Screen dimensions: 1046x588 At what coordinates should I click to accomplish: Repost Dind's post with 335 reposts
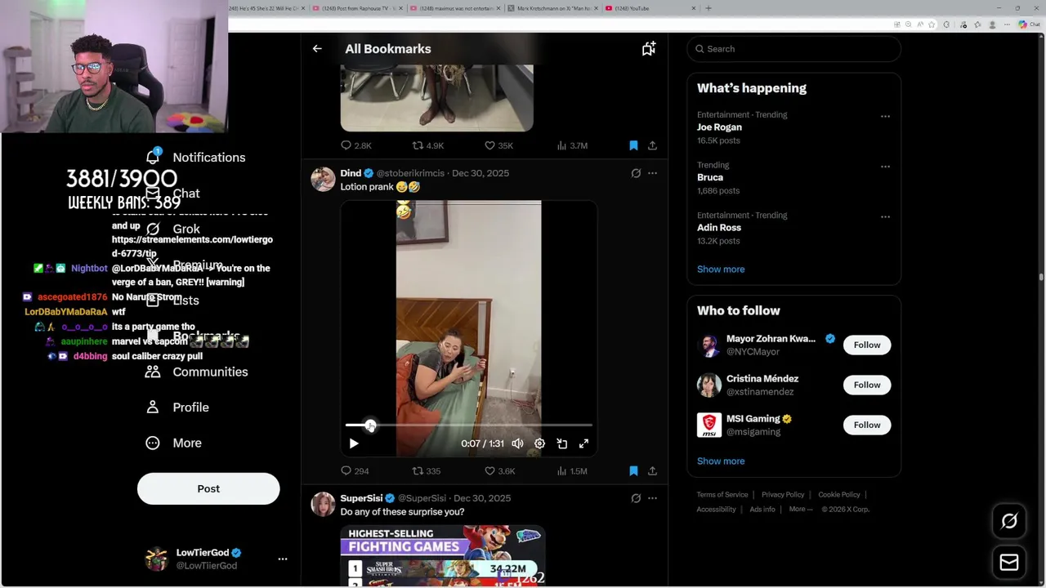click(426, 471)
